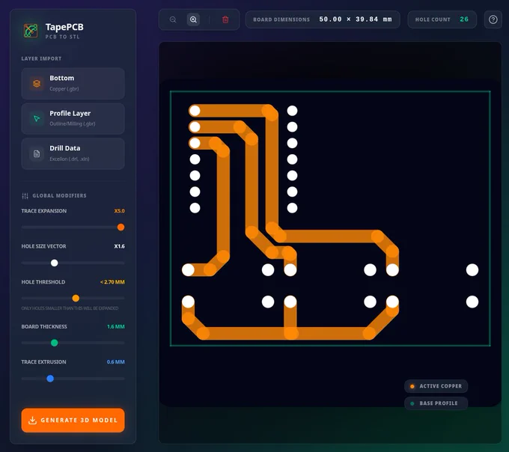Click the Hole Size Vector label
This screenshot has height=452, width=509.
pyautogui.click(x=43, y=246)
